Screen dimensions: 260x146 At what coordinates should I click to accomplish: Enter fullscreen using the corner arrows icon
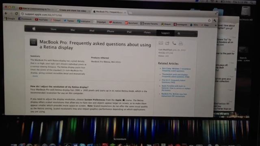click(x=216, y=13)
